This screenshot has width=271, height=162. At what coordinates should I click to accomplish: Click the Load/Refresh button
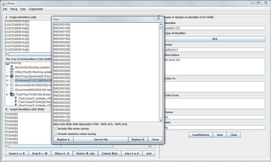pos(200,135)
